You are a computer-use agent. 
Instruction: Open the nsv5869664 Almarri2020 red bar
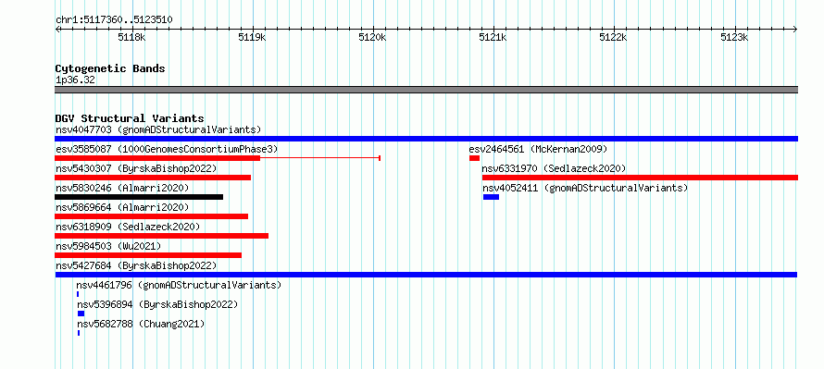(x=151, y=216)
